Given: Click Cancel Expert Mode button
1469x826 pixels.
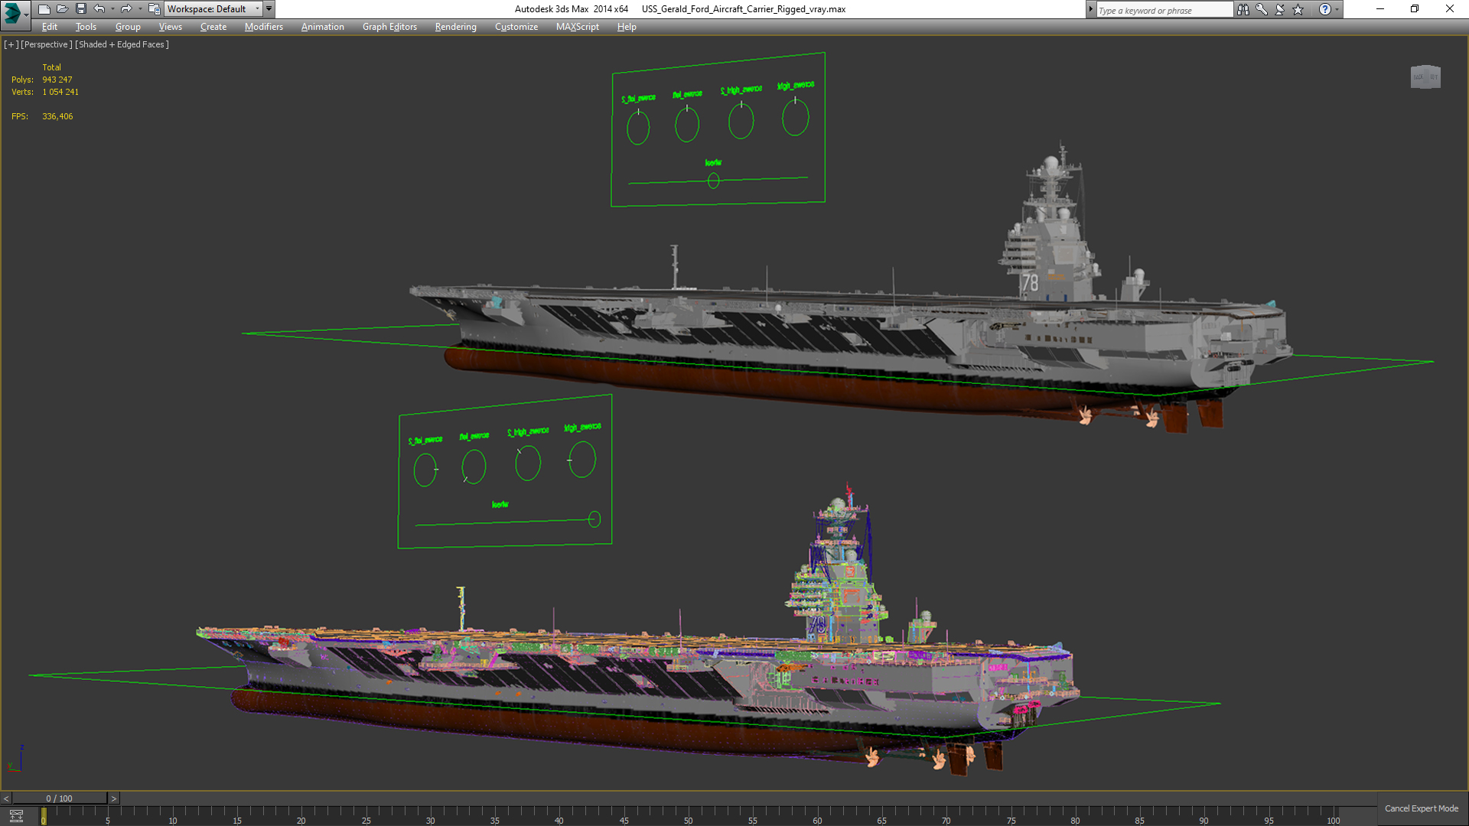Looking at the screenshot, I should click(x=1421, y=808).
